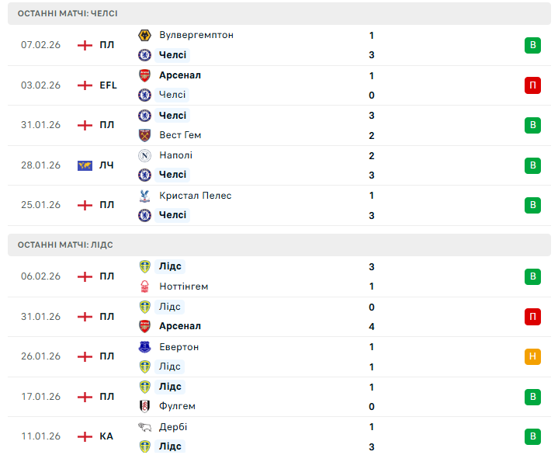Click the West Ham club crest
This screenshot has width=558, height=462.
tap(144, 135)
